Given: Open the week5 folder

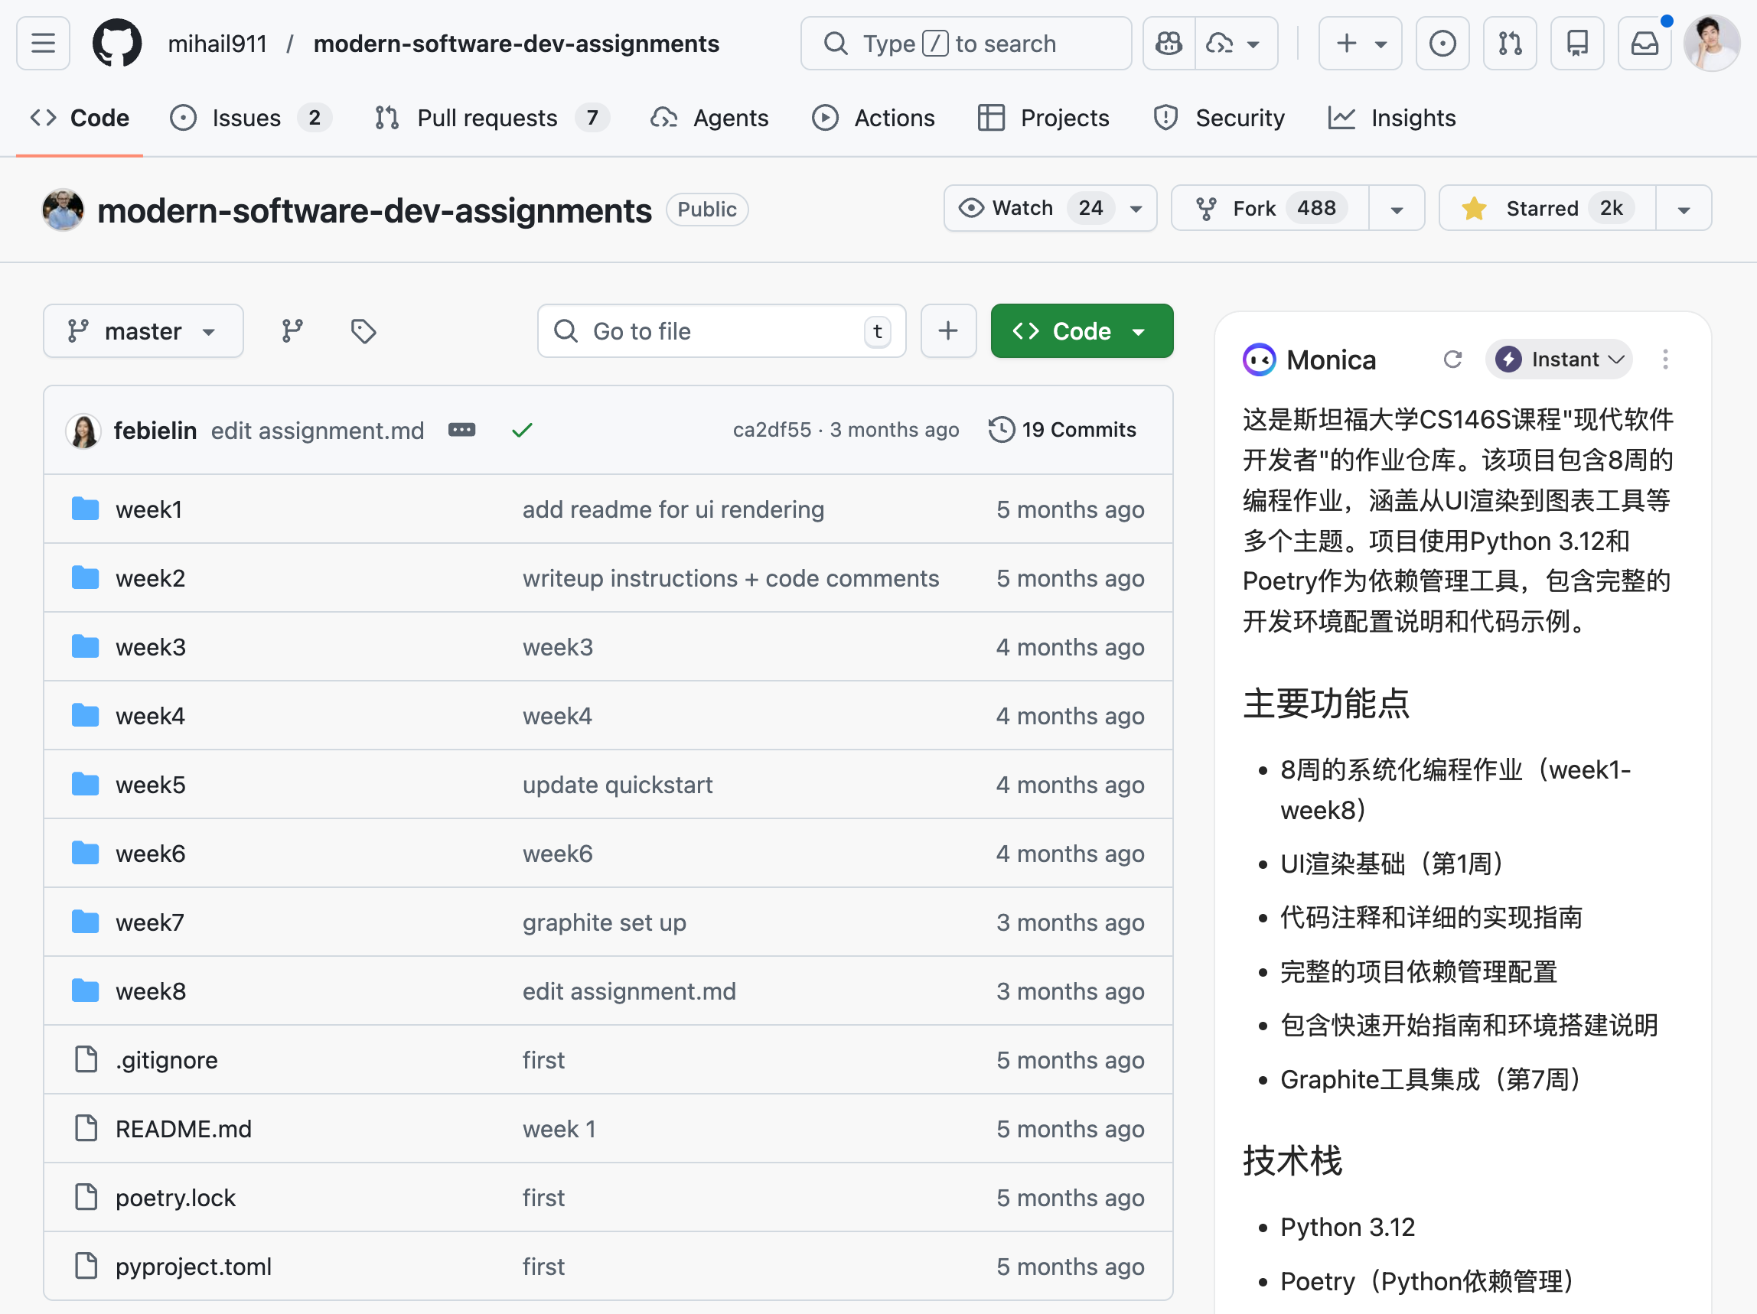Looking at the screenshot, I should point(150,785).
